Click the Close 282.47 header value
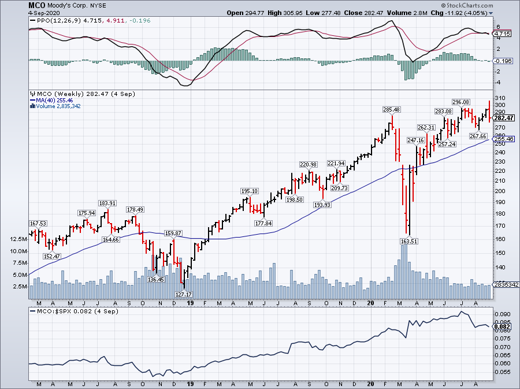 pyautogui.click(x=363, y=13)
